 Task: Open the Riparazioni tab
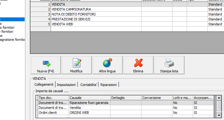(x=108, y=85)
